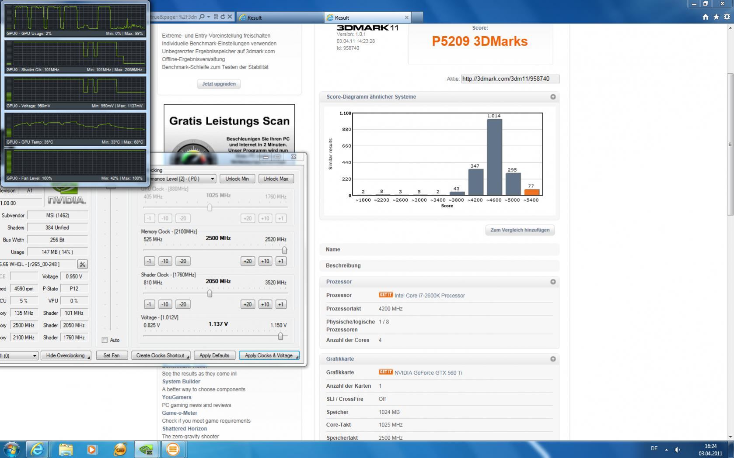Show hidden tray icons arrow
734x458 pixels.
pos(666,449)
